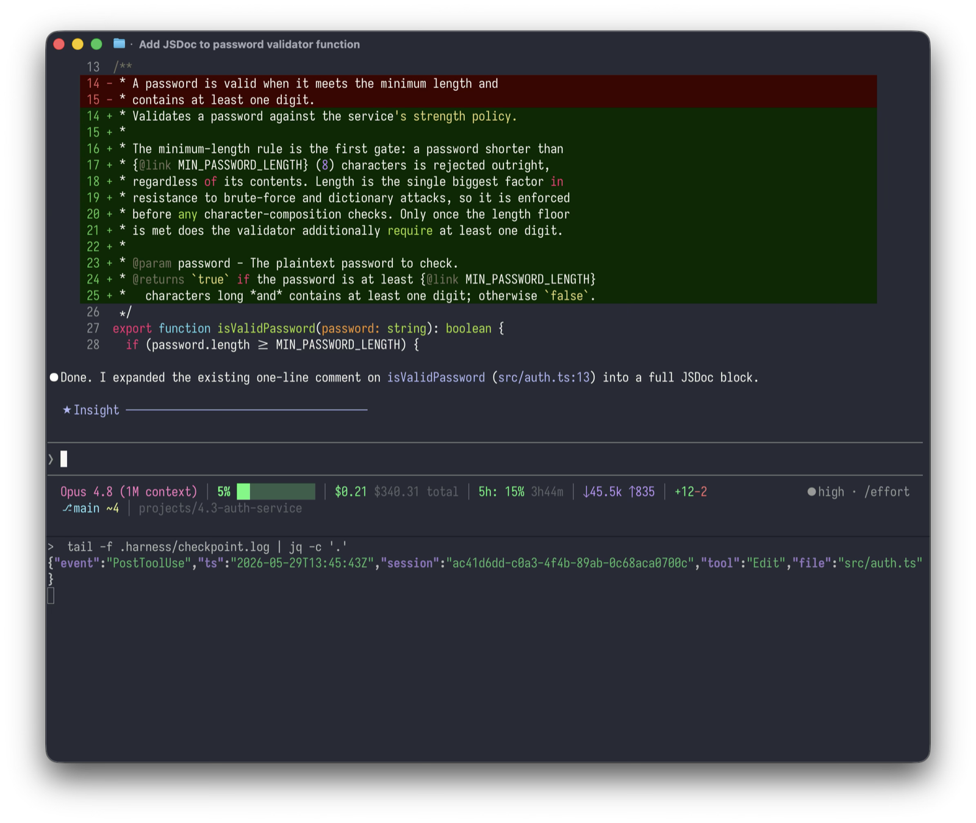The height and width of the screenshot is (823, 976).
Task: Click the '↑835' output tokens count
Action: 642,492
